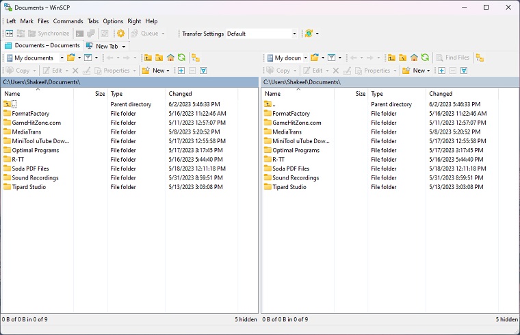Click the left panel home directory icon
520x335 pixels.
point(170,58)
